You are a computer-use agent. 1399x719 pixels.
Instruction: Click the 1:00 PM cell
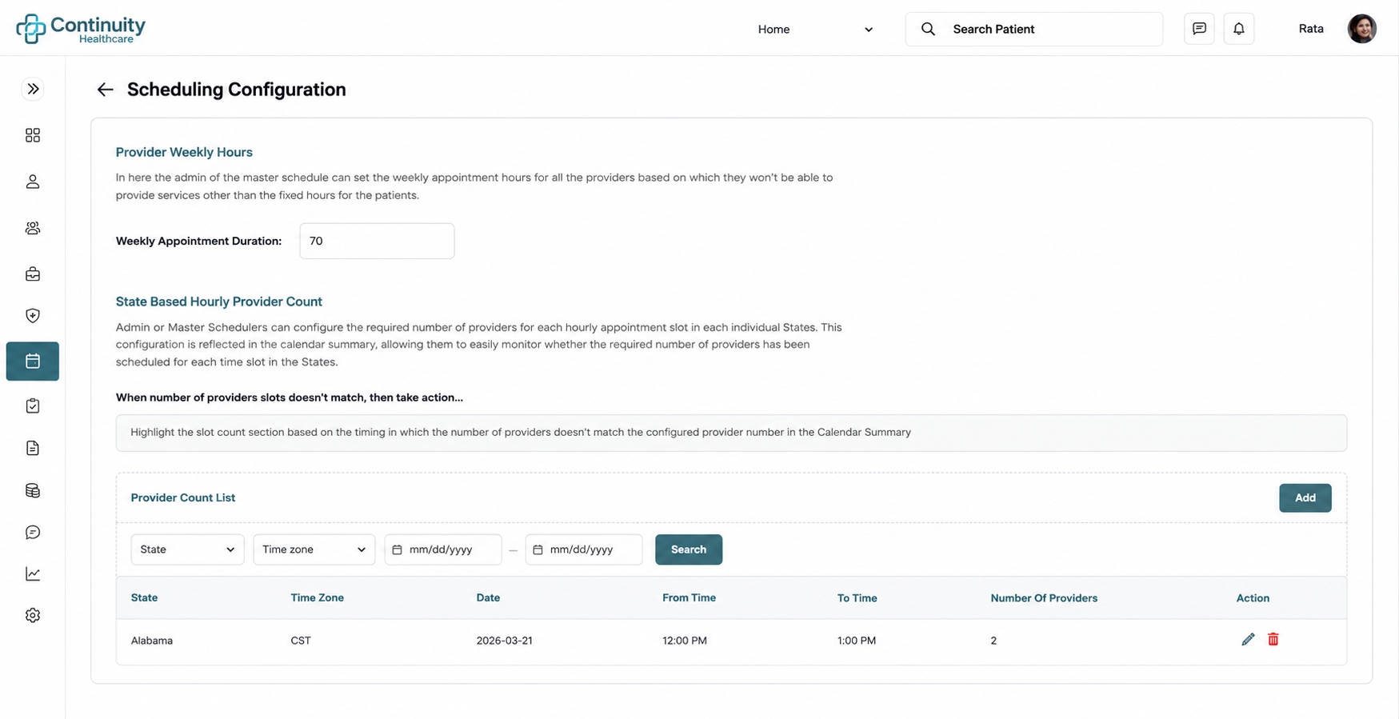click(856, 641)
